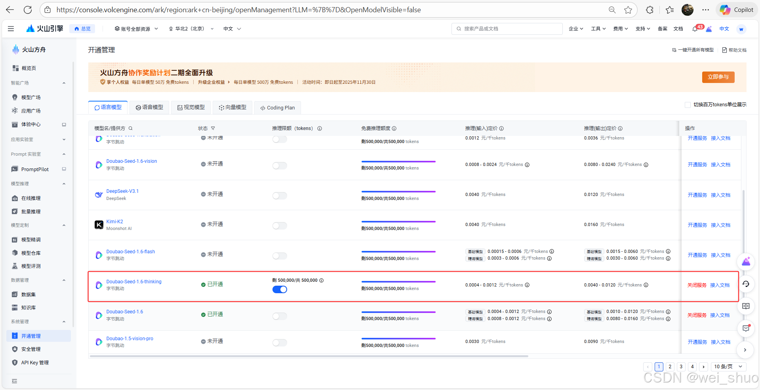Open 华北2（北京）region dropdown
Image resolution: width=760 pixels, height=390 pixels.
[191, 29]
